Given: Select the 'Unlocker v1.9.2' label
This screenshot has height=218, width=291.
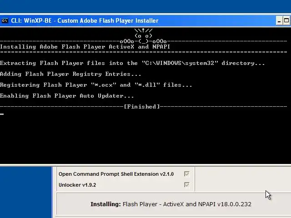Looking at the screenshot, I should click(x=77, y=185).
